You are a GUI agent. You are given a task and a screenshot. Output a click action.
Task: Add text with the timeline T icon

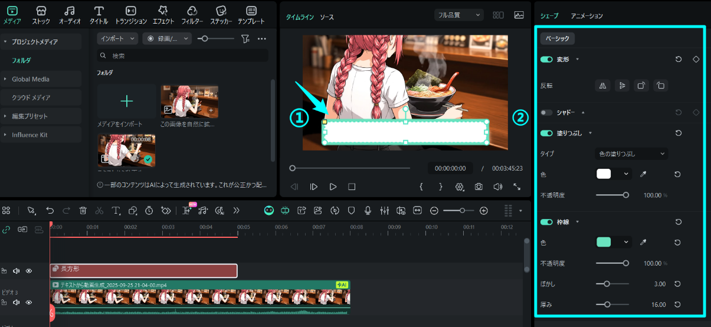pyautogui.click(x=116, y=211)
